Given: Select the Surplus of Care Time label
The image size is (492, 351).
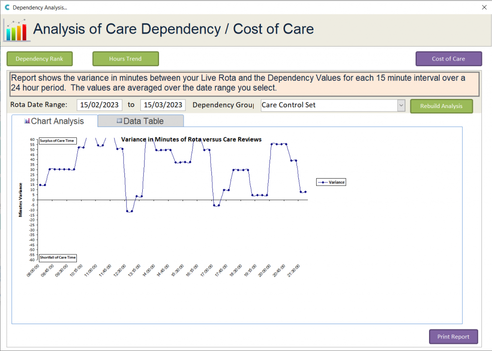Looking at the screenshot, I should coord(57,141).
